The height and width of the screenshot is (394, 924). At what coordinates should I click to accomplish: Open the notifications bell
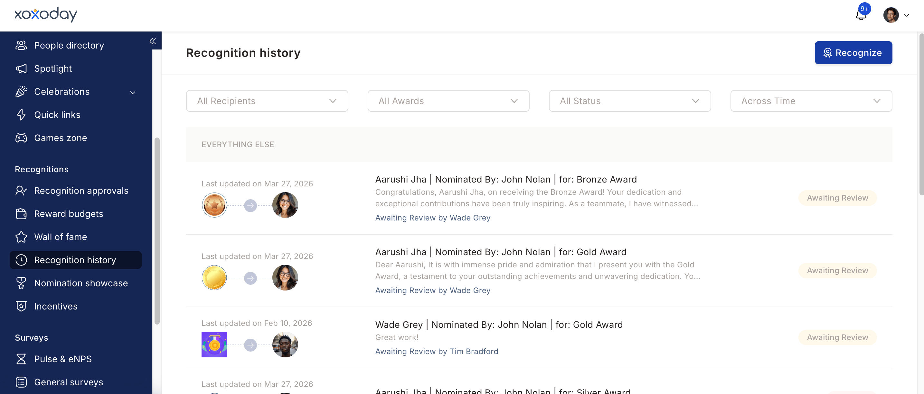pos(861,15)
